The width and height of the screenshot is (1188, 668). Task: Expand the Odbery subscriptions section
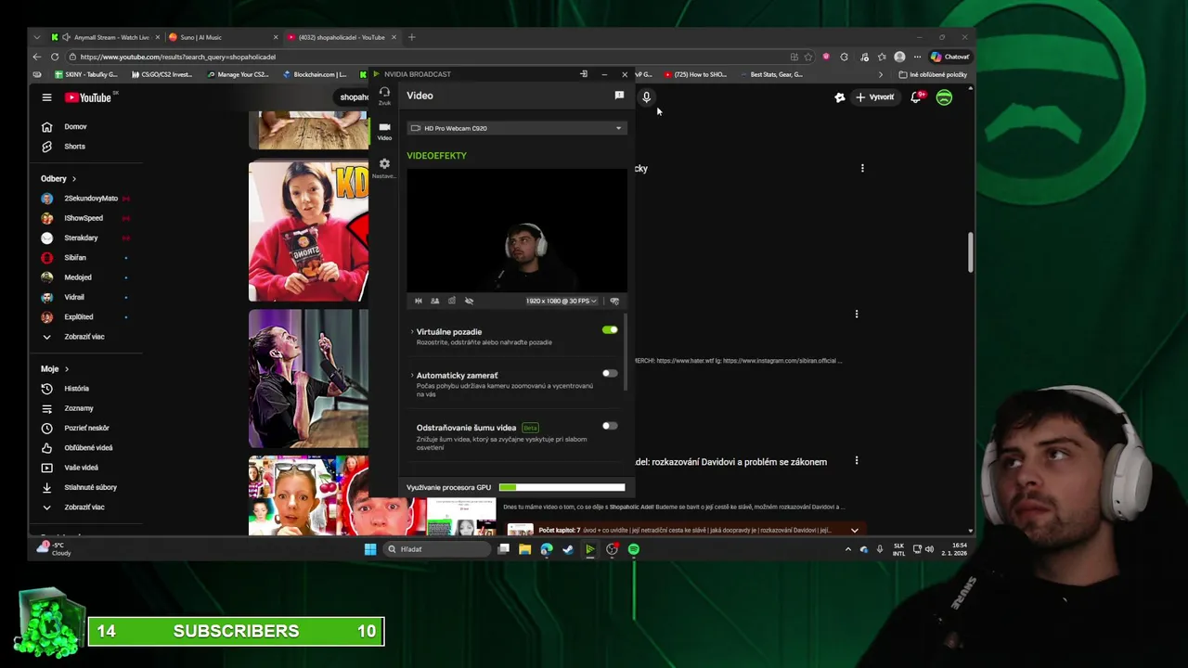[58, 178]
